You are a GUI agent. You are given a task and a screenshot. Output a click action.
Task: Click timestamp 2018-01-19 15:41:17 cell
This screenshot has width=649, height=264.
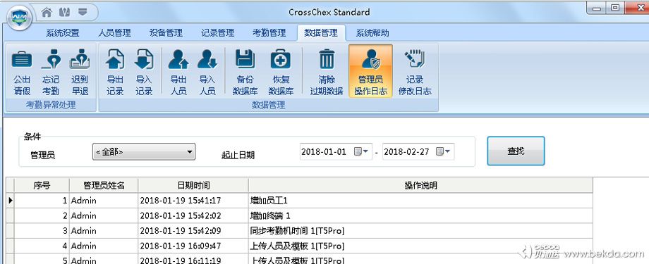click(x=193, y=201)
